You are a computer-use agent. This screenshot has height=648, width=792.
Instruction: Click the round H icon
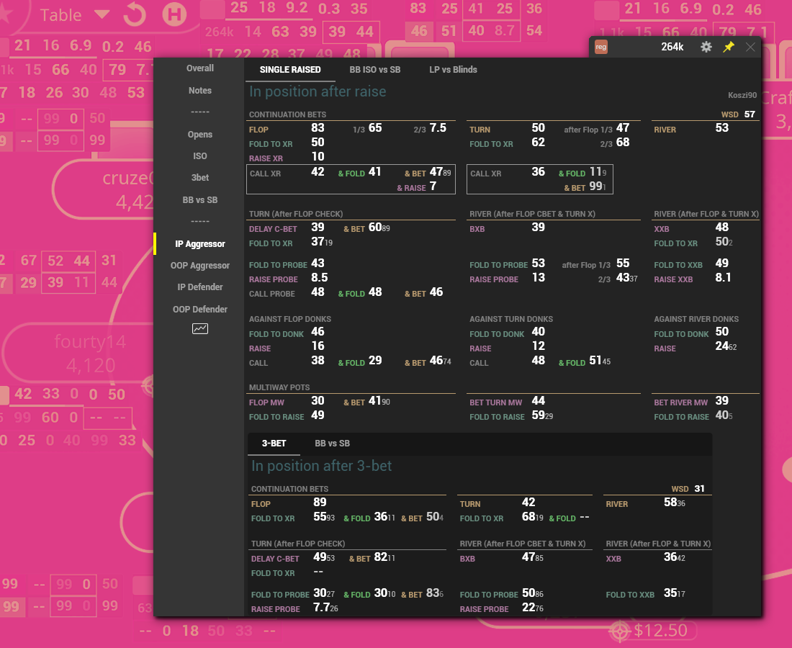(x=173, y=14)
